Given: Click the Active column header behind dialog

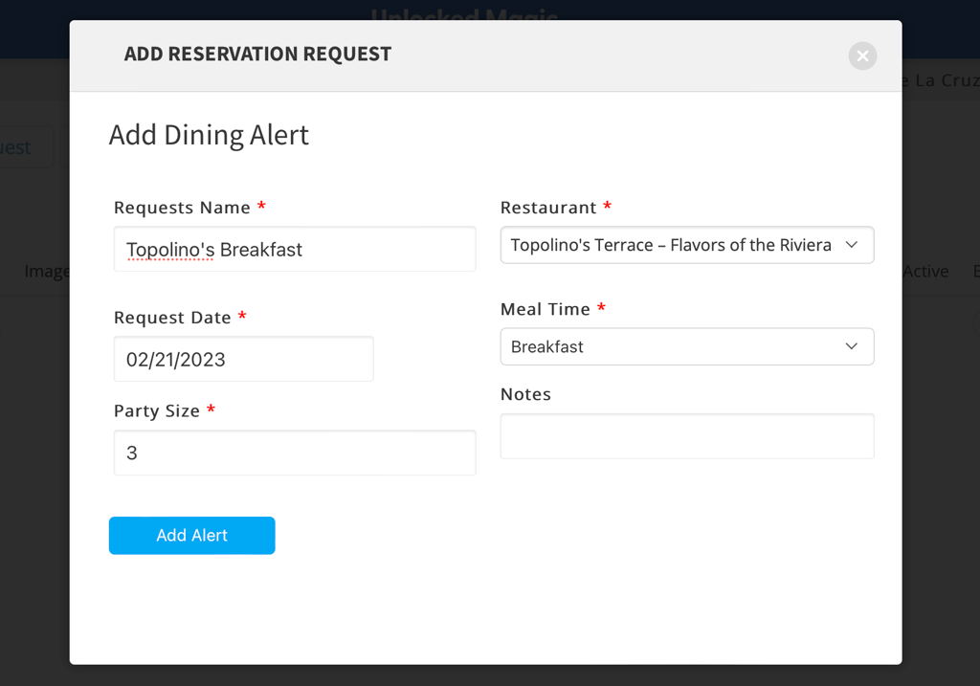Looking at the screenshot, I should click(x=925, y=272).
